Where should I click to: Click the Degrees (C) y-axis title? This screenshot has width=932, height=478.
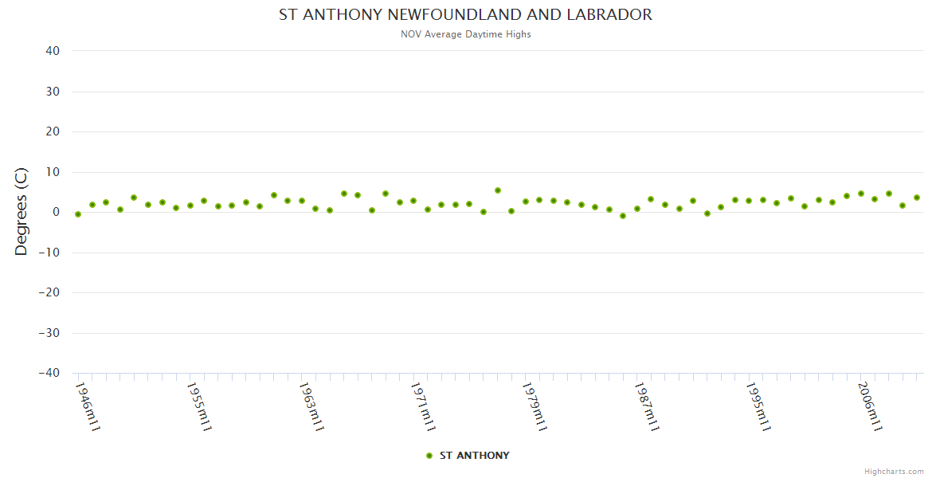tap(22, 212)
